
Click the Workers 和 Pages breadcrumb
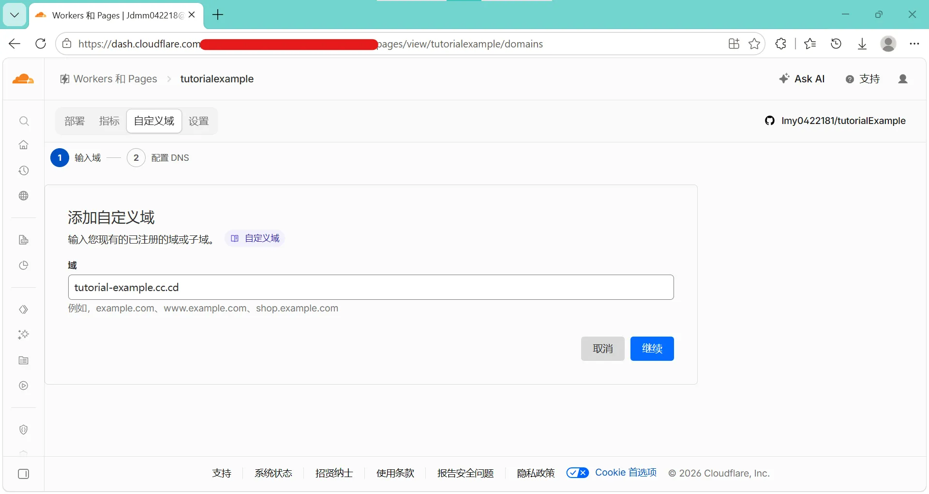[x=108, y=79]
